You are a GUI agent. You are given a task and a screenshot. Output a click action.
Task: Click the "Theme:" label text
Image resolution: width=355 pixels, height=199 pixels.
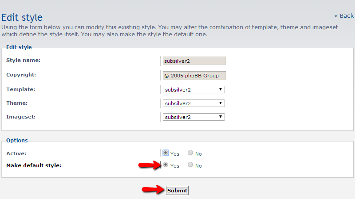[17, 103]
